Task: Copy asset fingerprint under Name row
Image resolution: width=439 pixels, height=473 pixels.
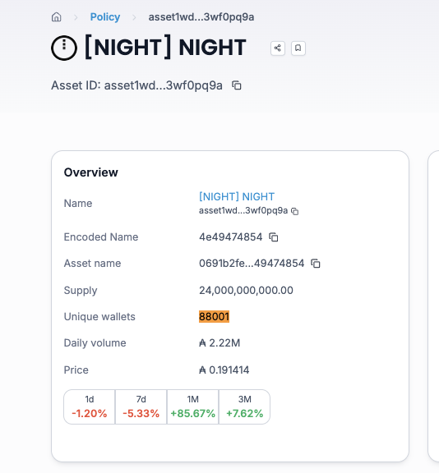Action: click(294, 211)
